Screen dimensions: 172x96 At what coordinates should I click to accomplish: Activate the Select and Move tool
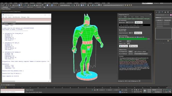point(28,5)
